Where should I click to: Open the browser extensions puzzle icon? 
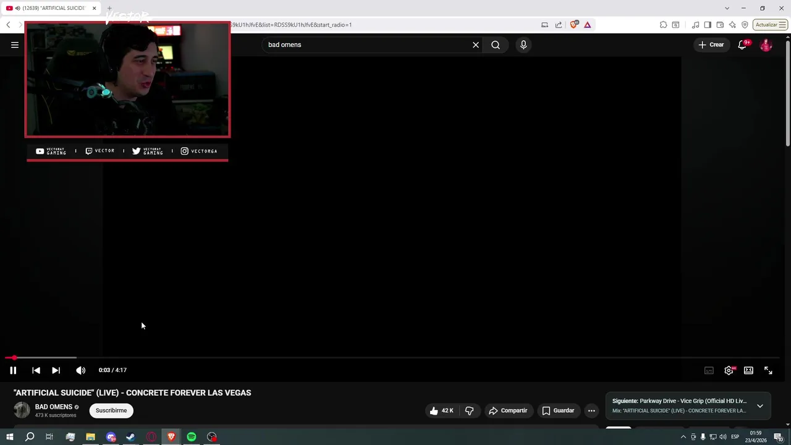(x=663, y=25)
